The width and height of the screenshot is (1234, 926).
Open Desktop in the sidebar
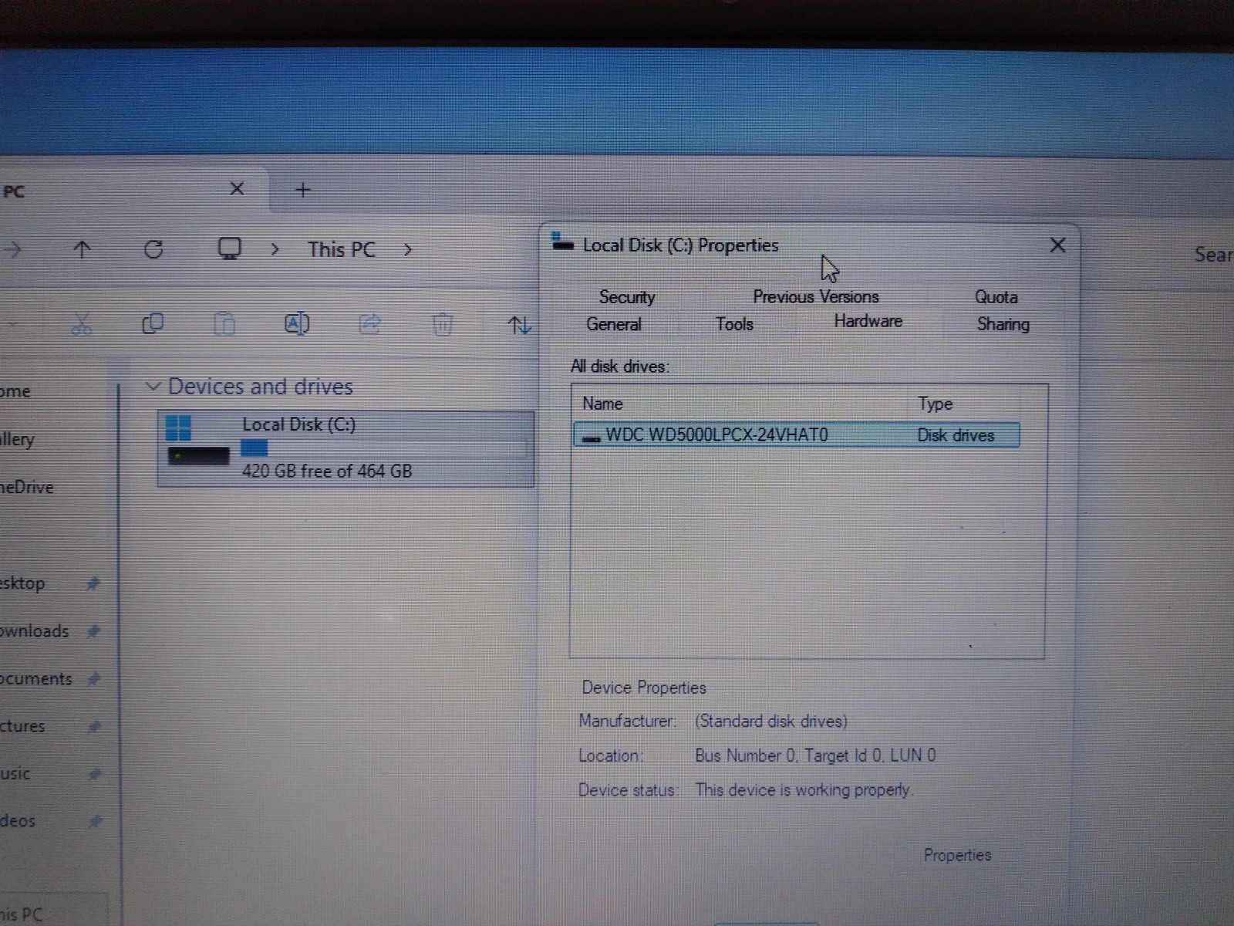pyautogui.click(x=22, y=583)
